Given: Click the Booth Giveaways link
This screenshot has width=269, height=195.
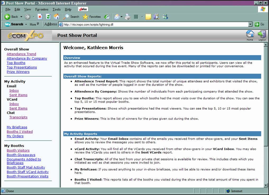Looking at the screenshot, I should 21,155.
